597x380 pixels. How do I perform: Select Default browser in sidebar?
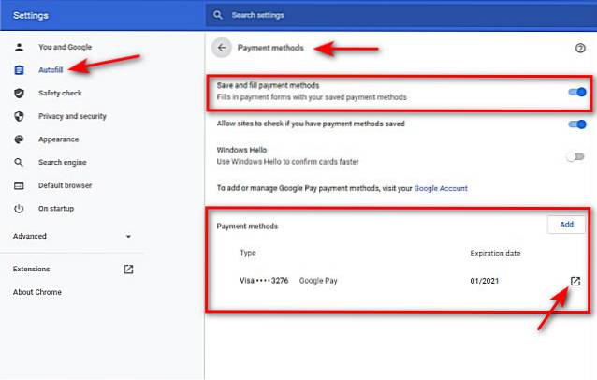point(66,185)
